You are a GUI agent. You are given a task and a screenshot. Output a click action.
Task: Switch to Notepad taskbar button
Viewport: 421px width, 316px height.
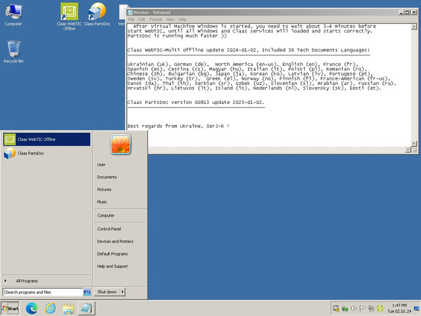click(x=86, y=308)
